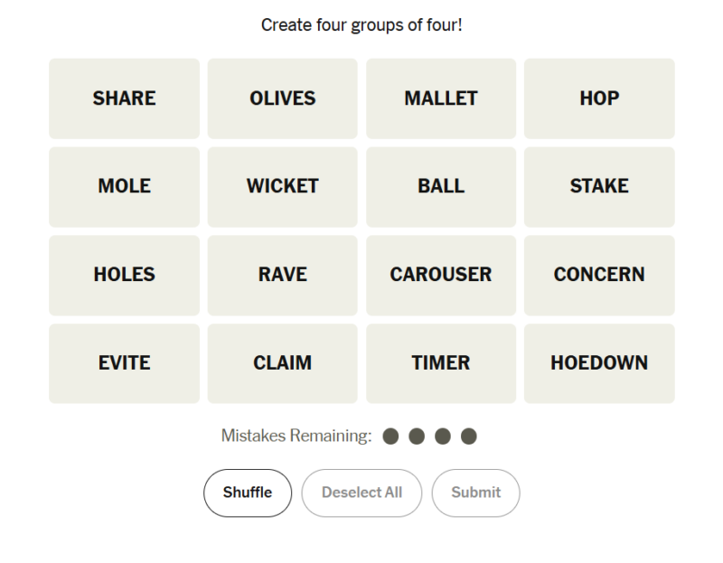The image size is (723, 563).
Task: Select the STAKE word card
Action: [x=599, y=187]
